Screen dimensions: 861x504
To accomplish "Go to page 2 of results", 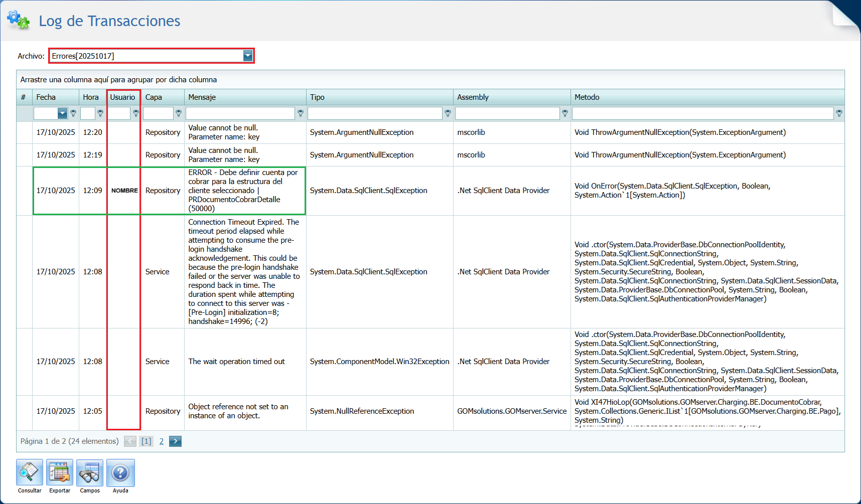I will coord(162,441).
